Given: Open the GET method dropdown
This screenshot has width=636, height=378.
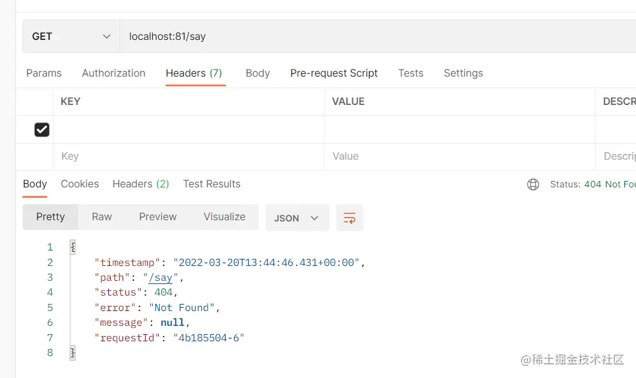Looking at the screenshot, I should coord(71,37).
